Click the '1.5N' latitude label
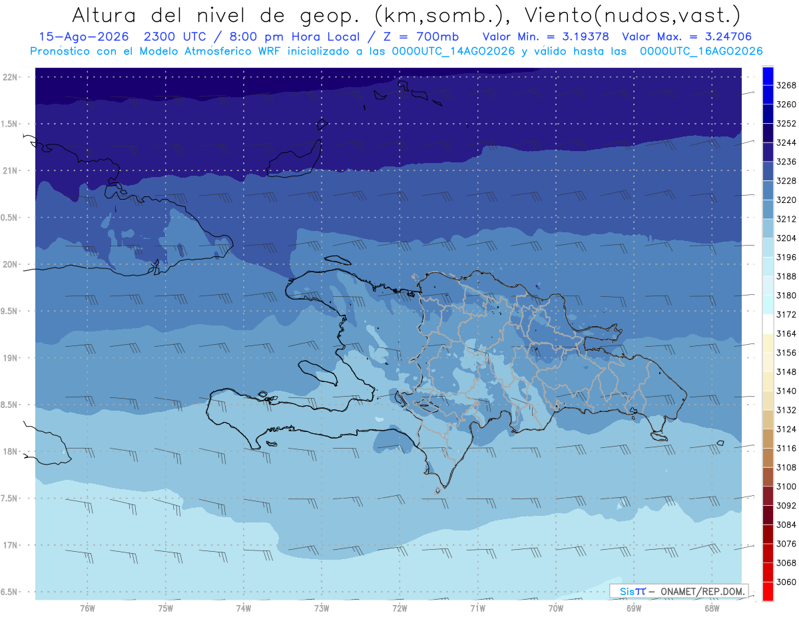The image size is (799, 617). [x=10, y=124]
